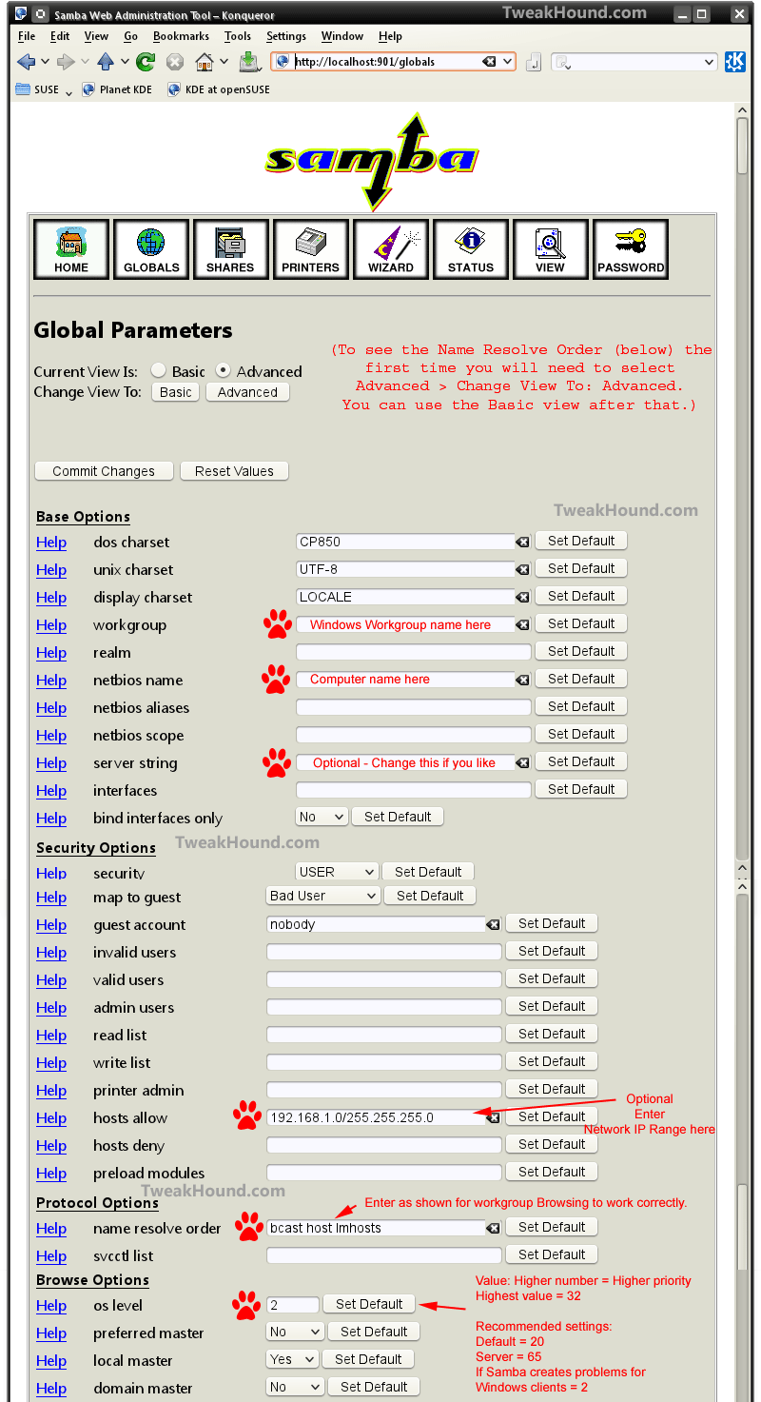Open the STATUS page icon
The width and height of the screenshot is (761, 1402).
(x=471, y=249)
